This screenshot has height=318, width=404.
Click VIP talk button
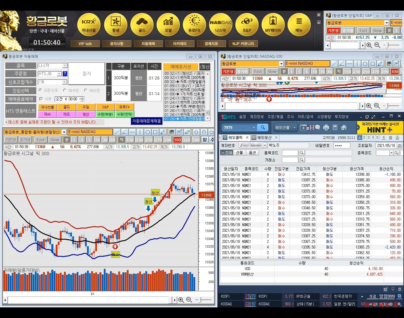click(85, 44)
